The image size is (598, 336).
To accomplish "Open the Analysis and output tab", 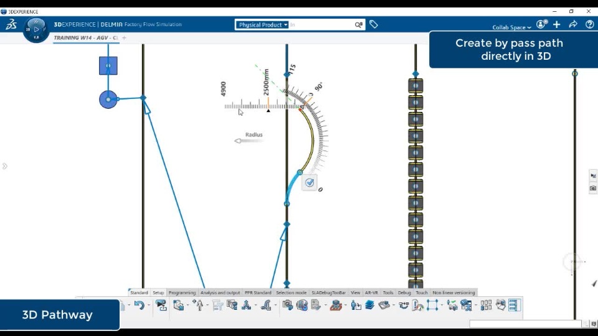I will coord(220,292).
